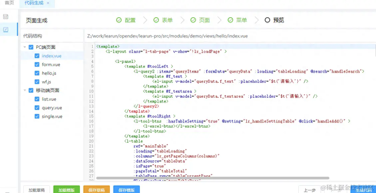The height and width of the screenshot is (193, 376).
Task: Uncheck the single.vue checkbox
Action: click(x=37, y=116)
